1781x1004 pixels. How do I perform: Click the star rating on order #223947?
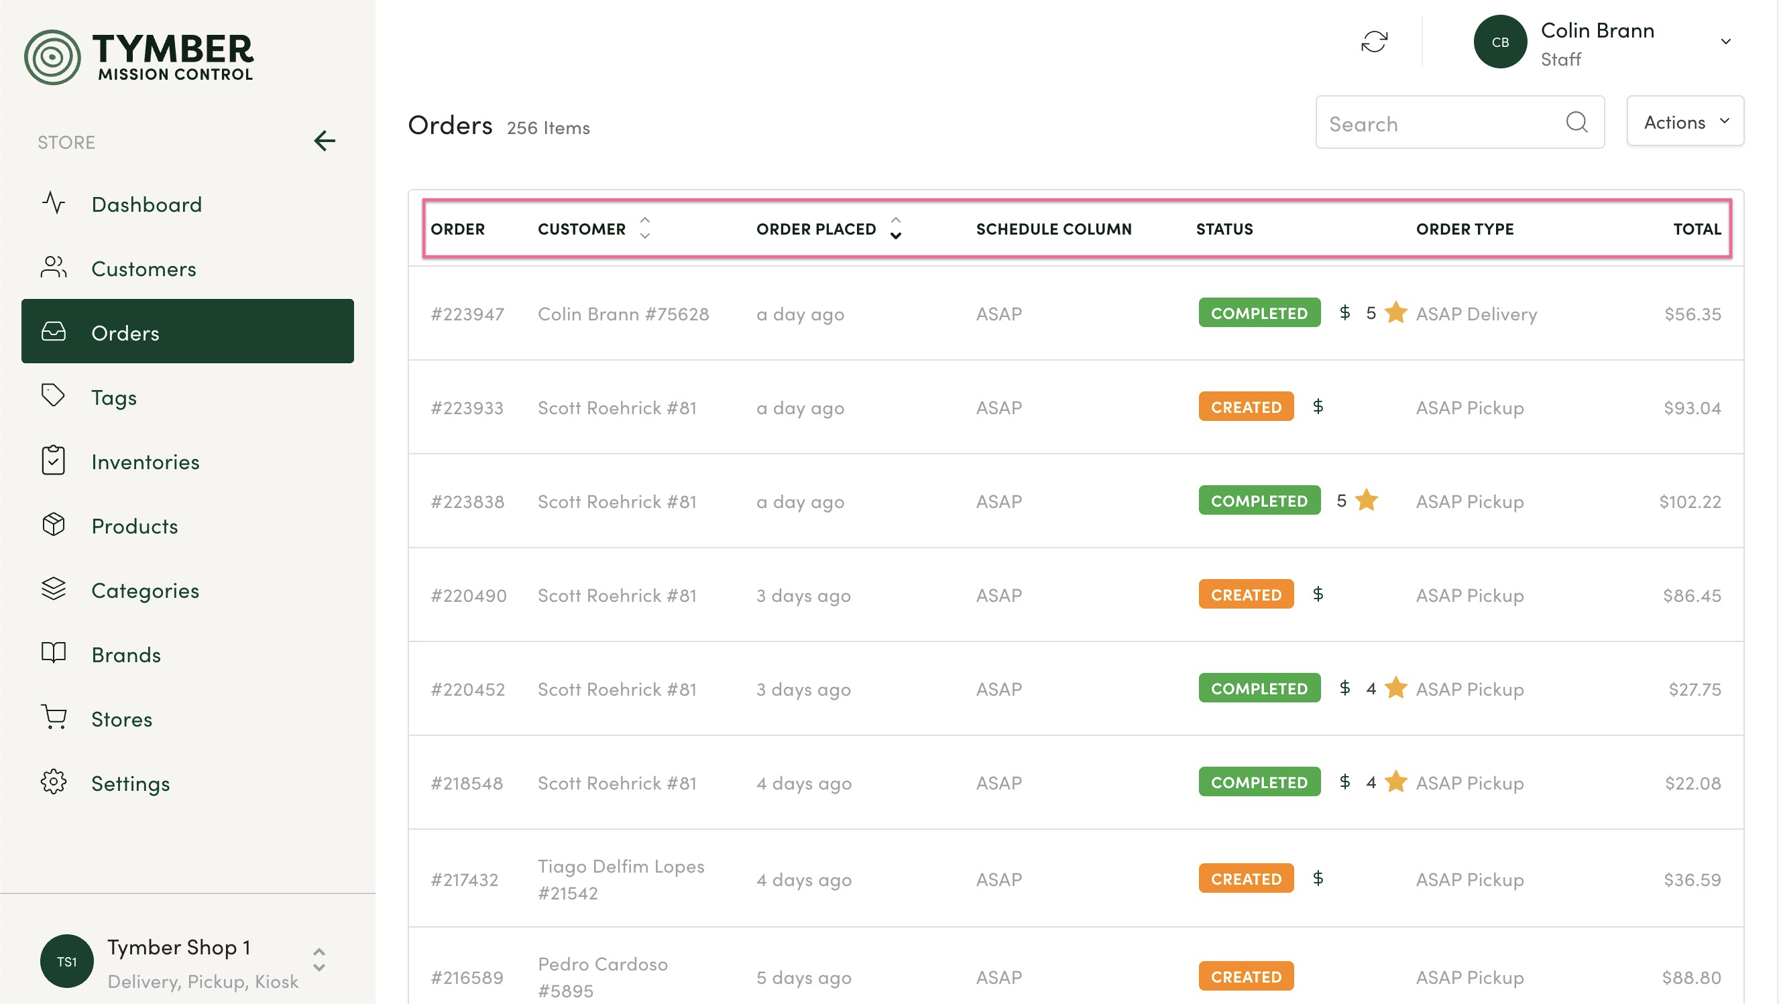1396,312
